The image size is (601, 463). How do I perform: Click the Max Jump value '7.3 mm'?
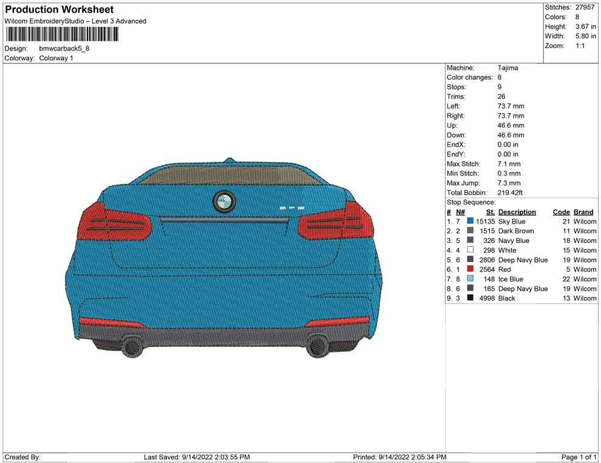click(509, 183)
